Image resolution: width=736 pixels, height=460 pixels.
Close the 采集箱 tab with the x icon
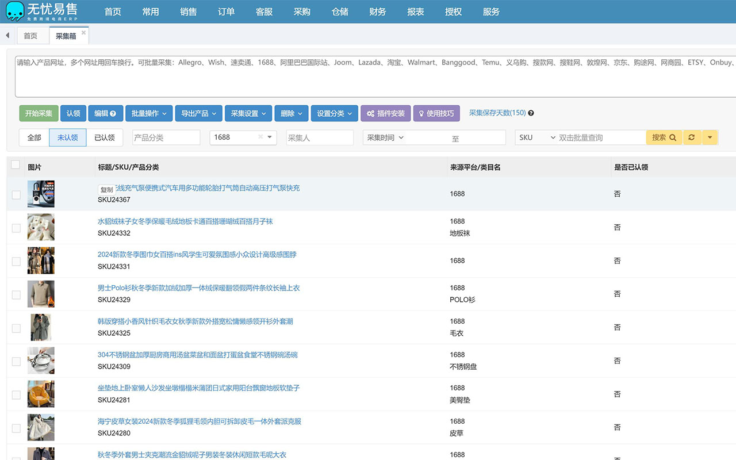[x=83, y=33]
